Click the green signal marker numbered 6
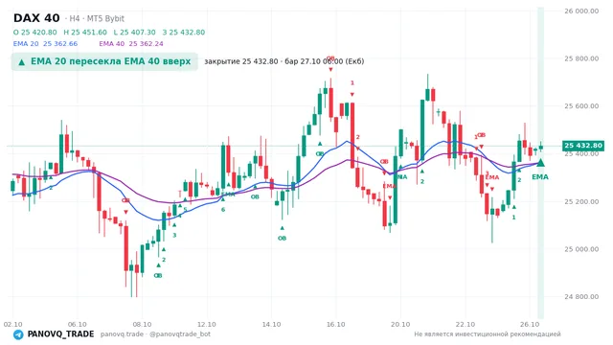This screenshot has width=613, height=345. 223,210
